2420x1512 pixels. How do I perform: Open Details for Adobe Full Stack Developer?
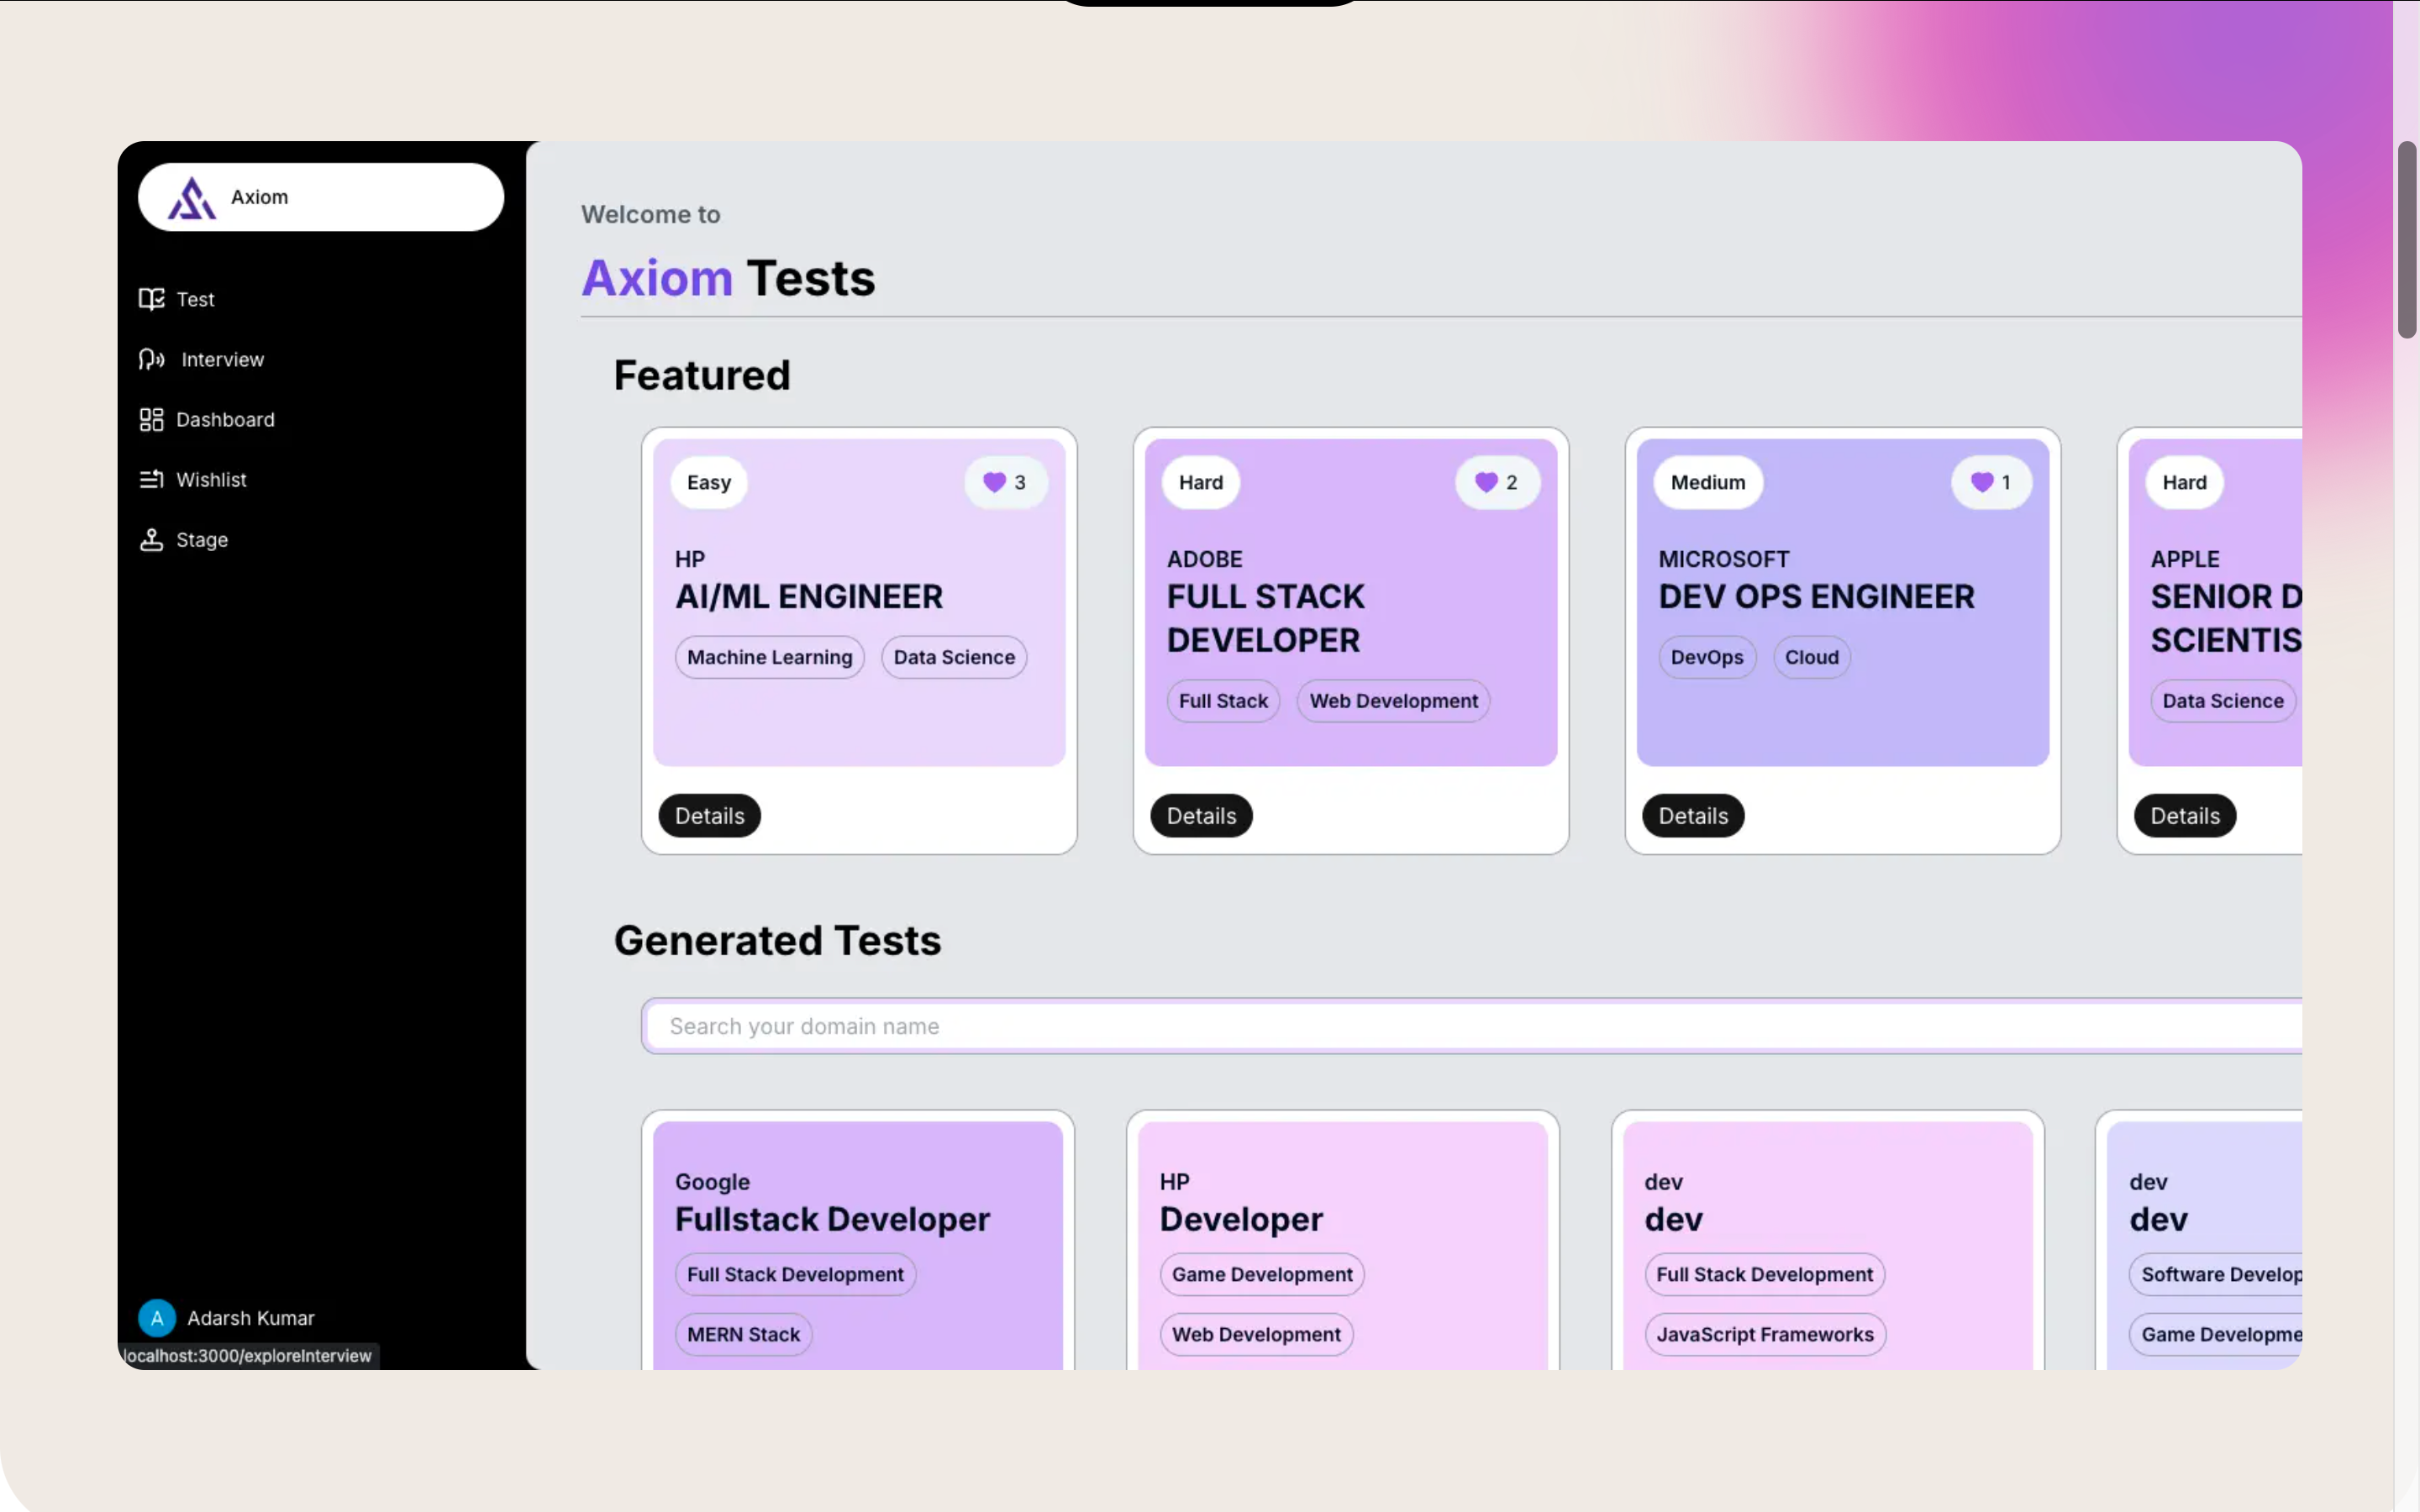(1201, 816)
